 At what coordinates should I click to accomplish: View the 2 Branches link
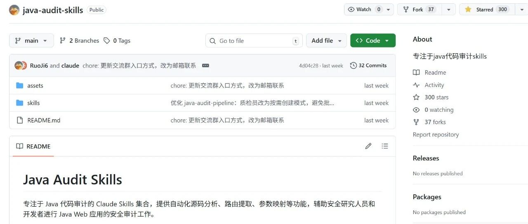click(x=79, y=40)
